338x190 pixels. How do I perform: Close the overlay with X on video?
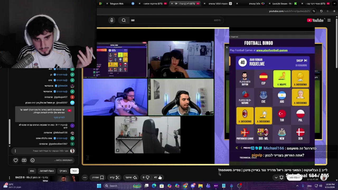227,47
